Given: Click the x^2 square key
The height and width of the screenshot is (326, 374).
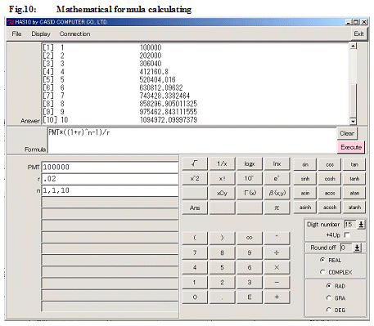Looking at the screenshot, I should 195,179.
